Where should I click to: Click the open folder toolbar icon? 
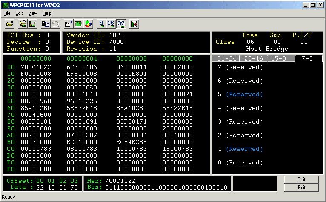[x=9, y=24]
